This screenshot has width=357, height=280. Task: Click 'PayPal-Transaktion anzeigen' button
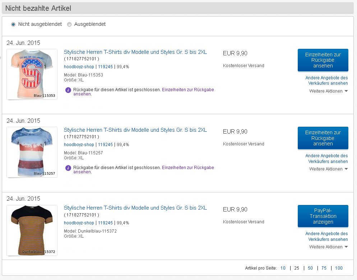coord(323,216)
